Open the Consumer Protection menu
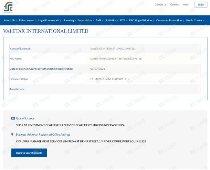Screen dimensions: 210x170 pos(170,21)
